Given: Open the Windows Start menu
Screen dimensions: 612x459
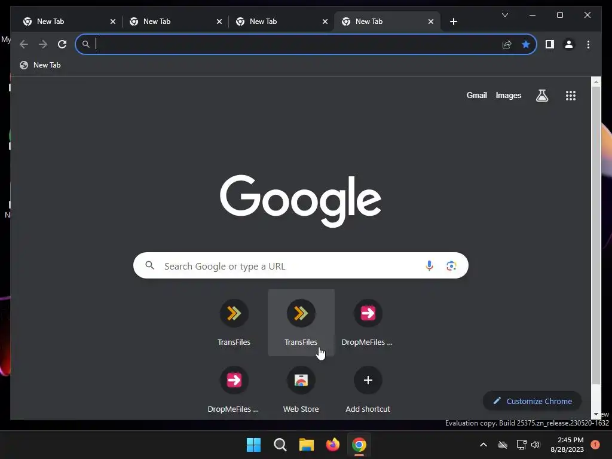Looking at the screenshot, I should click(x=253, y=445).
